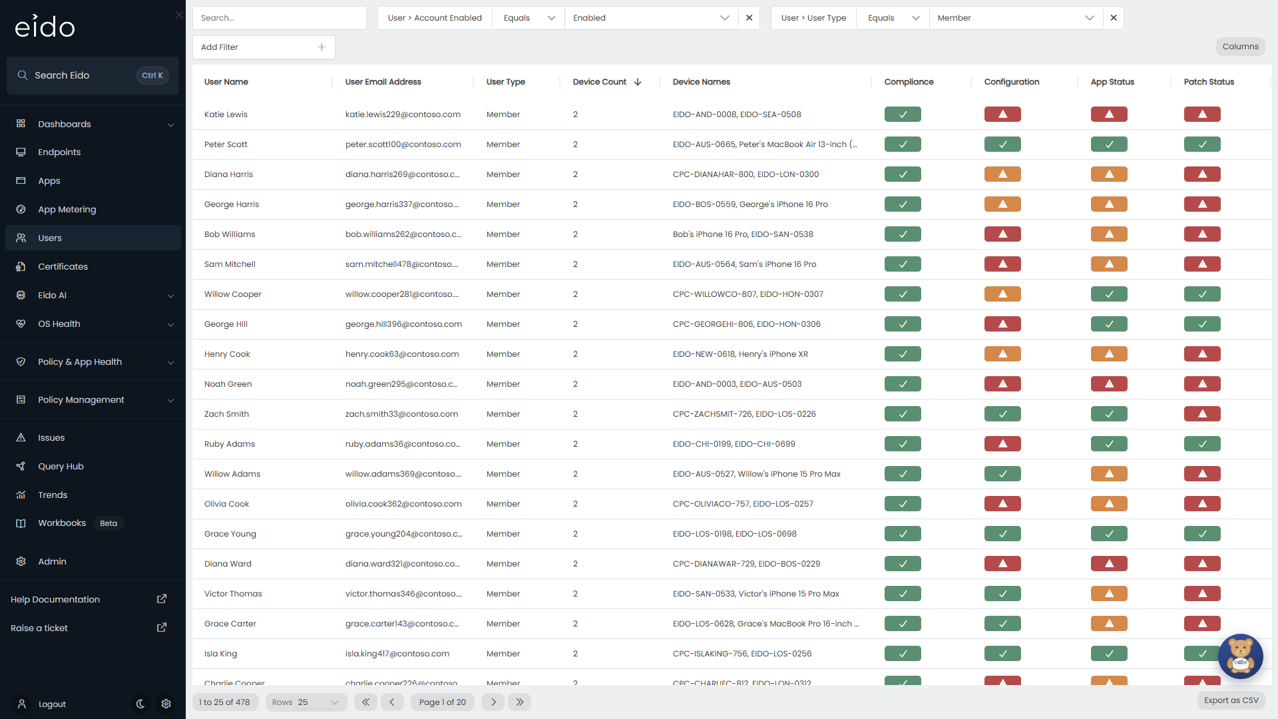This screenshot has width=1278, height=719.
Task: Click Export as CSV button
Action: 1231,700
